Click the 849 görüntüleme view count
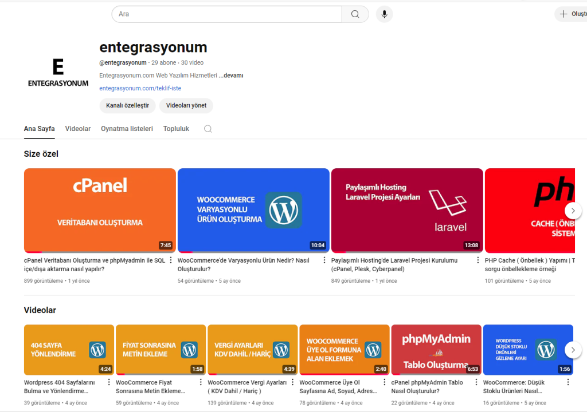This screenshot has height=412, width=587. [351, 281]
